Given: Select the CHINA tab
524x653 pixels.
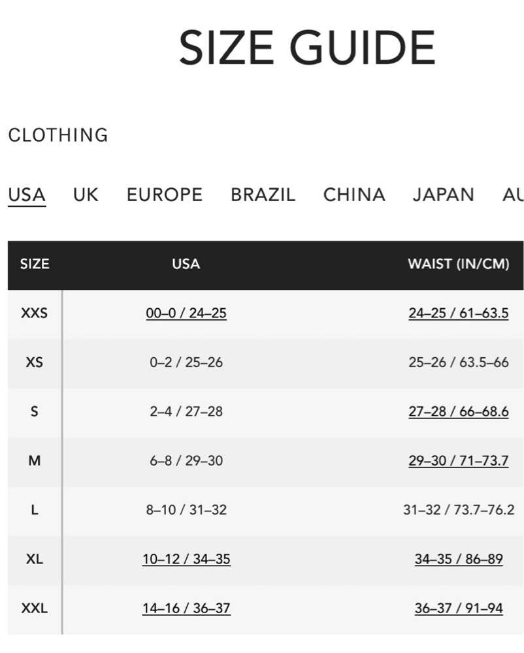Looking at the screenshot, I should 354,195.
